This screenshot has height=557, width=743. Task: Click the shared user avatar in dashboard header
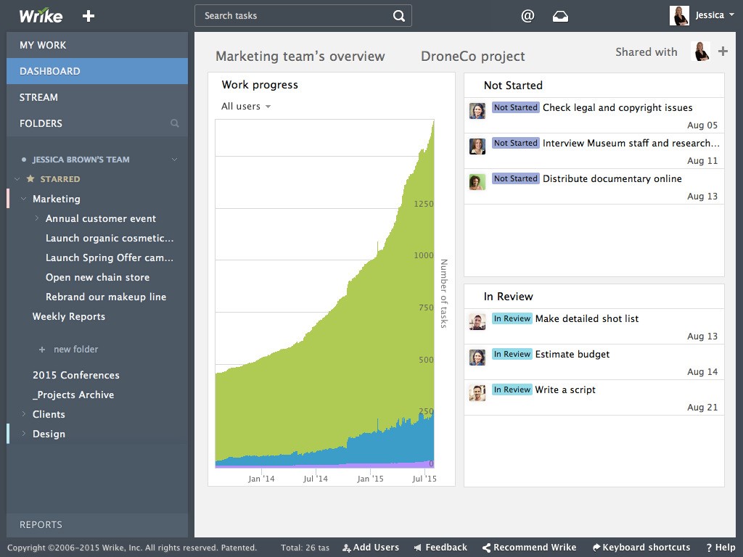(702, 51)
